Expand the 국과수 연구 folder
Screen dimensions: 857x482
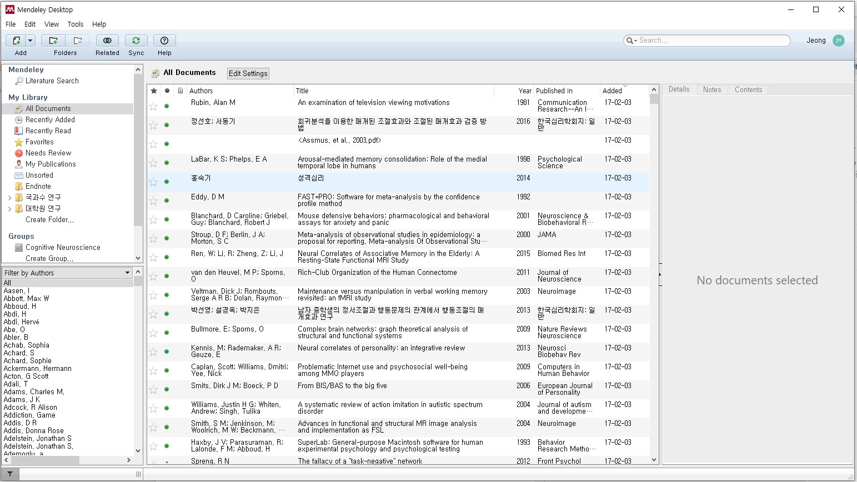9,198
